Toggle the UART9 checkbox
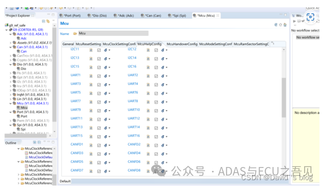 point(99,111)
